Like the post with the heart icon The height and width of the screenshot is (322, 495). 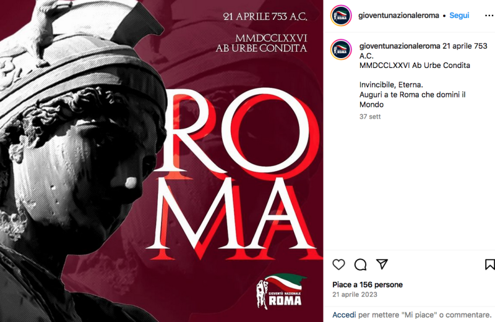(x=338, y=265)
